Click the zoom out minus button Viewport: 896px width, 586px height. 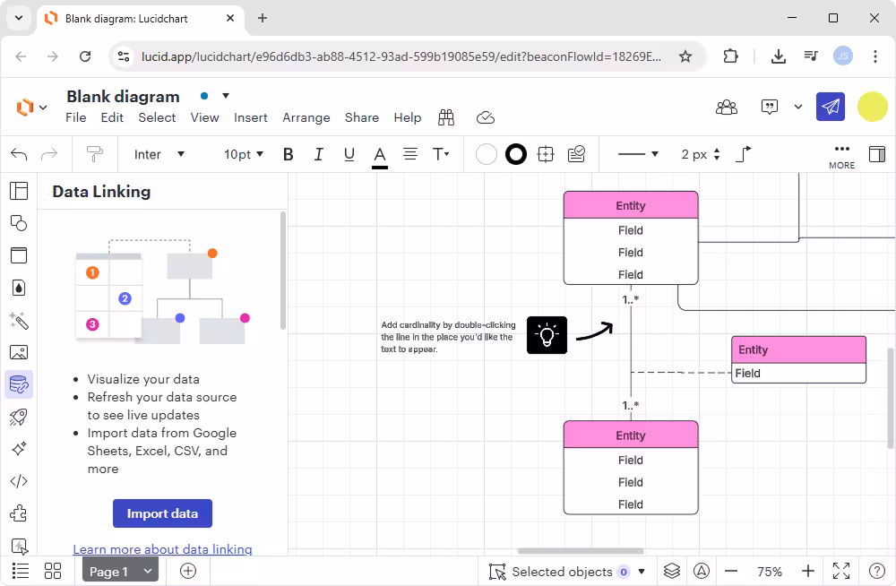tap(731, 571)
